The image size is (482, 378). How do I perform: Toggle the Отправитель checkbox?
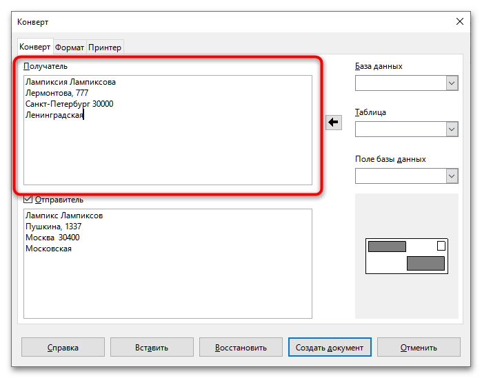point(28,200)
